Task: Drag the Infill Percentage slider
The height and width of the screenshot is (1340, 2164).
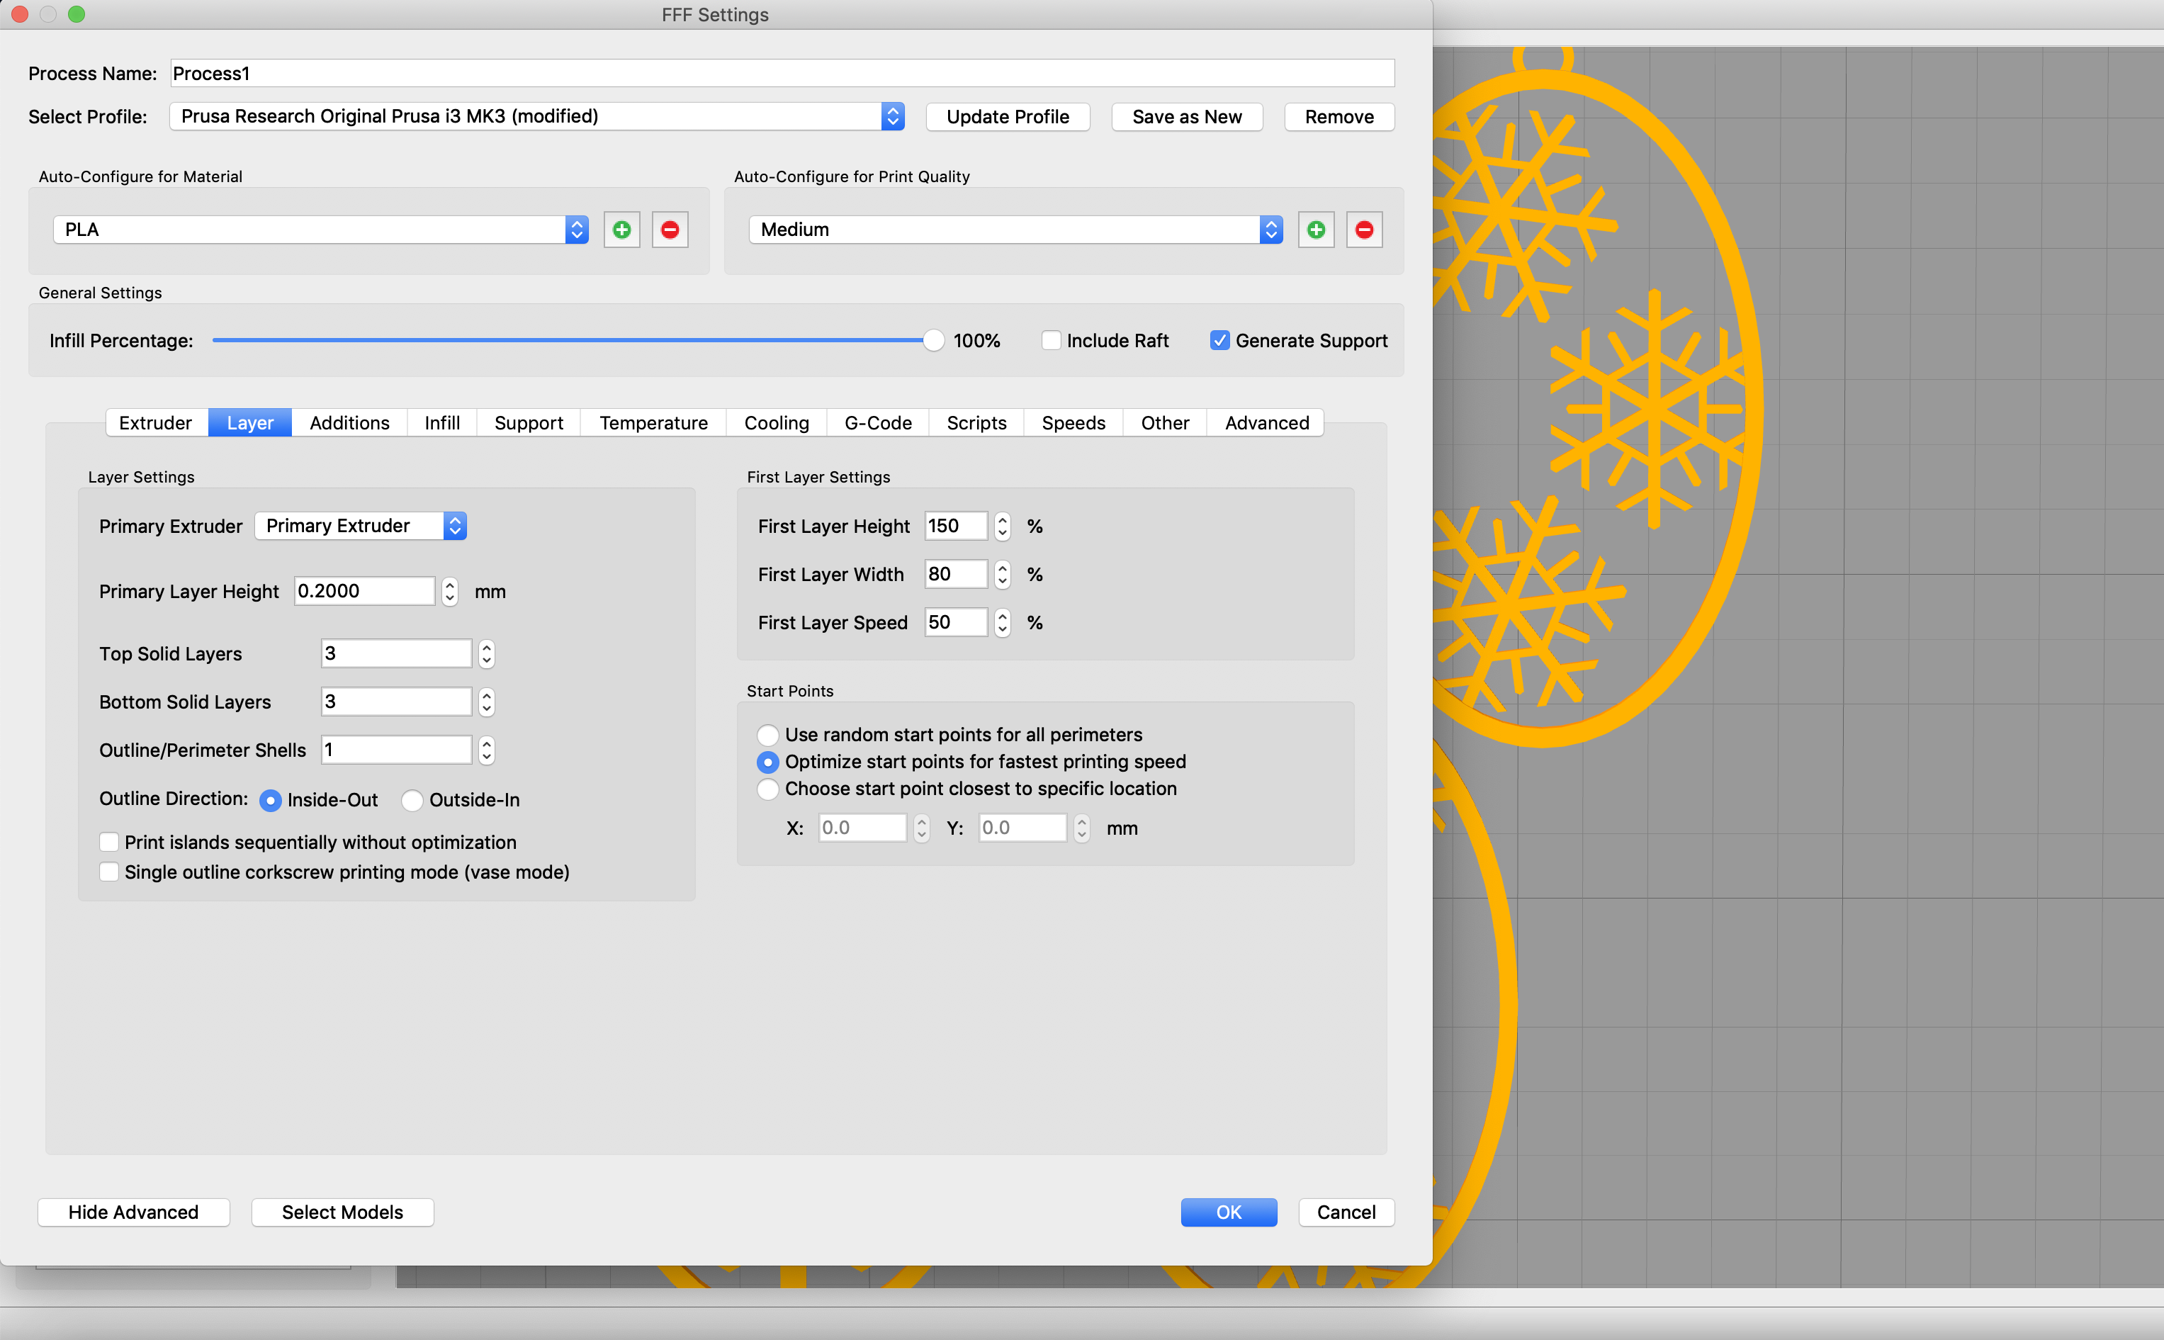Action: tap(929, 340)
